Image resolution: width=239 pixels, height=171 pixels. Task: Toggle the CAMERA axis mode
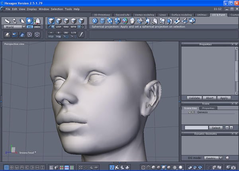37,27
